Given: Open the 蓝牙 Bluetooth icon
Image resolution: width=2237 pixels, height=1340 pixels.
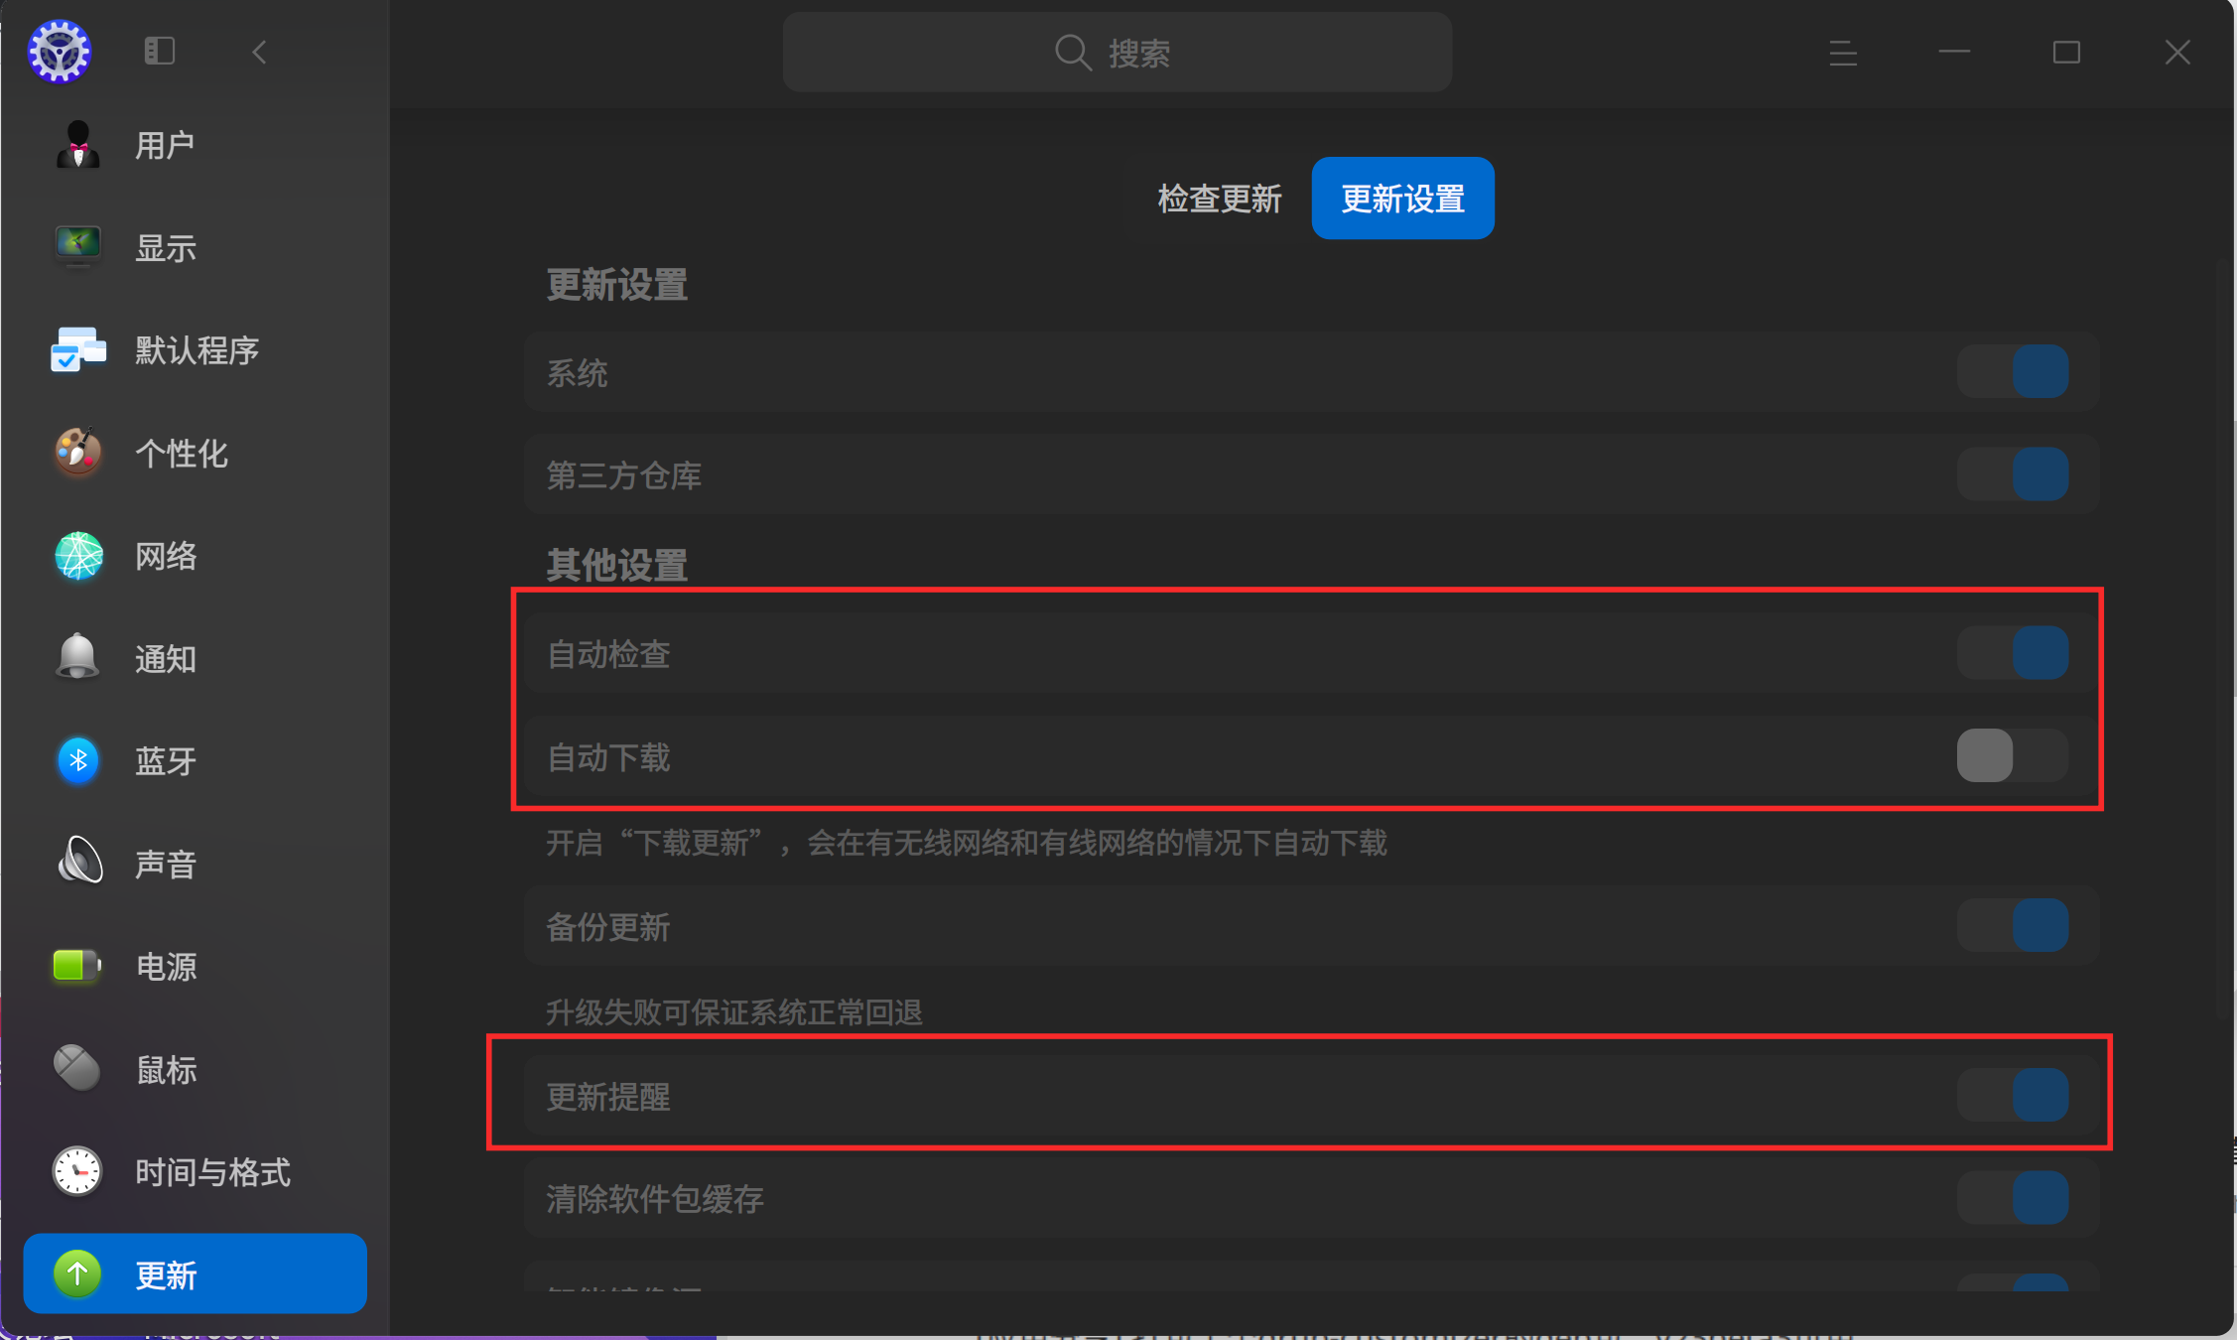Looking at the screenshot, I should 78,761.
